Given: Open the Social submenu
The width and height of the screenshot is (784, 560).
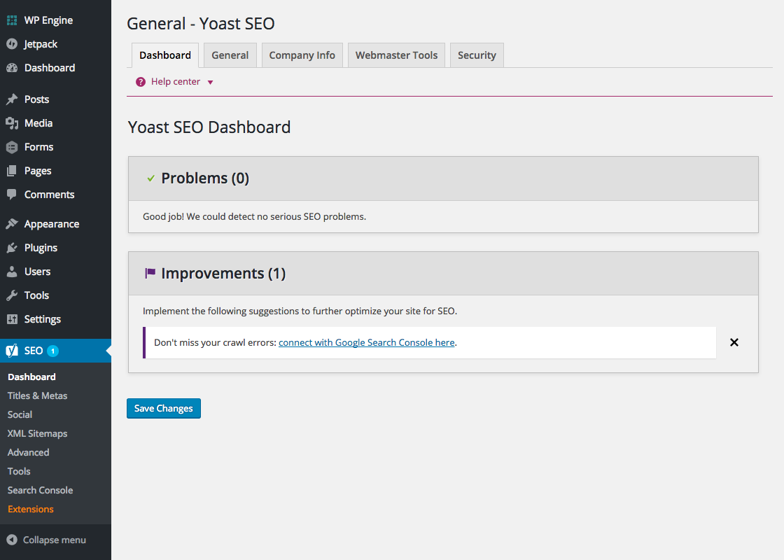Looking at the screenshot, I should click(x=20, y=414).
